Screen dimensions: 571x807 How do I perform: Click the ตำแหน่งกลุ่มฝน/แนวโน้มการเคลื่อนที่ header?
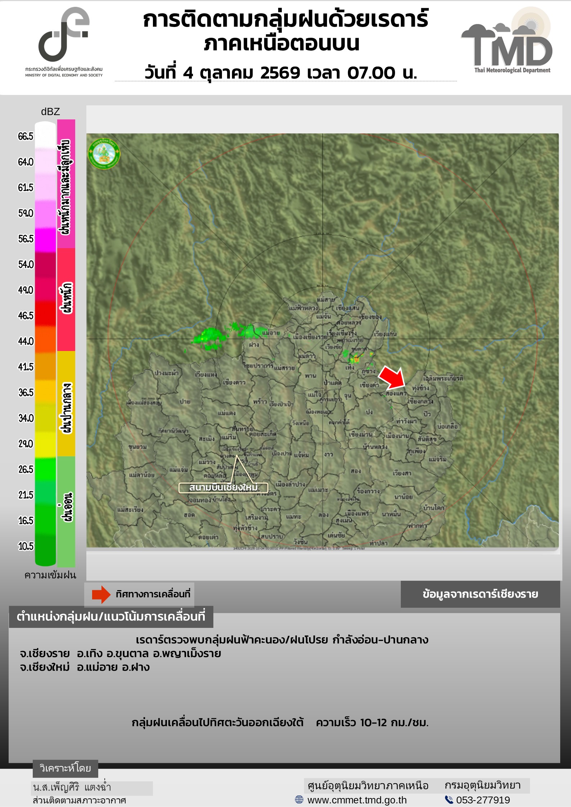pyautogui.click(x=111, y=617)
